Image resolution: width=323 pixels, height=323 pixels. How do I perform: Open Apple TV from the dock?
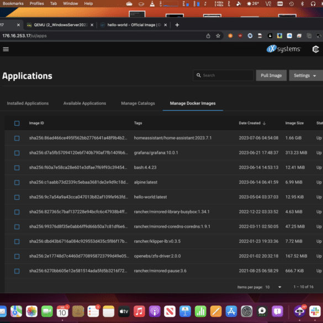pos(124,311)
